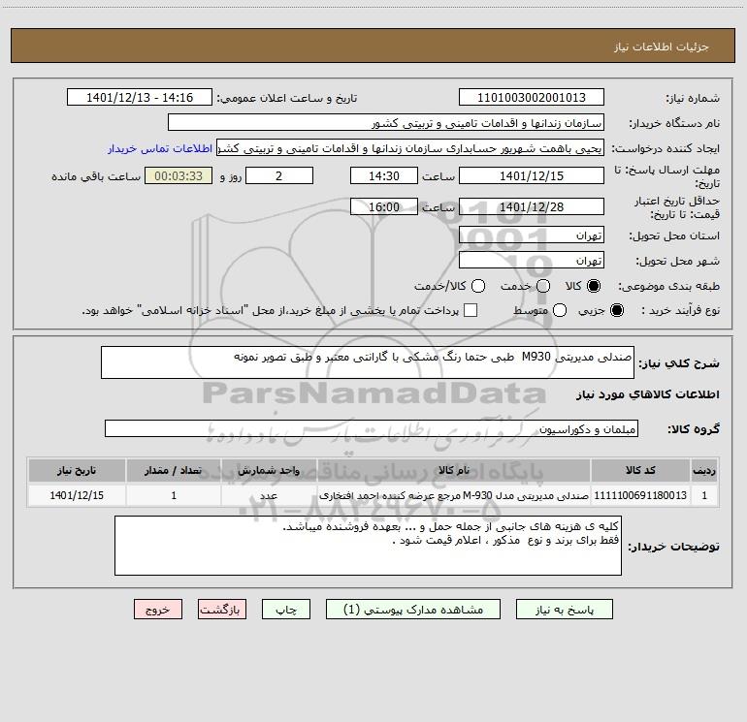
Task: Click the announcement date field 1401/12/13 - 14:16
Action: pos(140,97)
